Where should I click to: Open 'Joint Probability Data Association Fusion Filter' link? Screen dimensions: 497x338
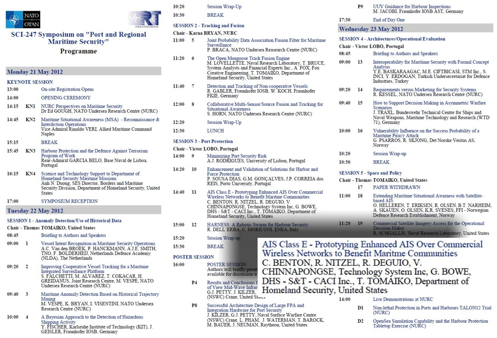click(x=266, y=43)
